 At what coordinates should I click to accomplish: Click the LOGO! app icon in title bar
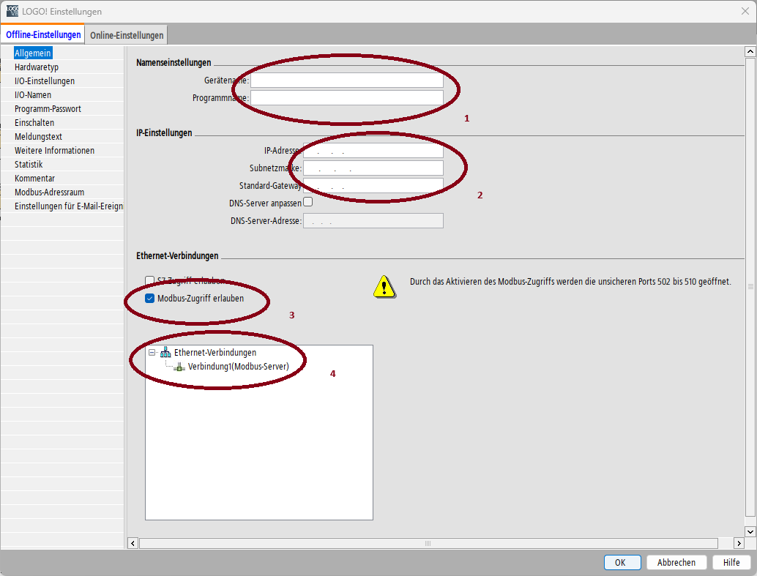tap(12, 11)
